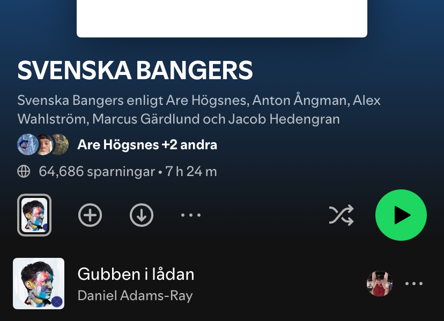The height and width of the screenshot is (321, 444).
Task: Tap the middle collaborator avatar wearing cap
Action: 44,144
